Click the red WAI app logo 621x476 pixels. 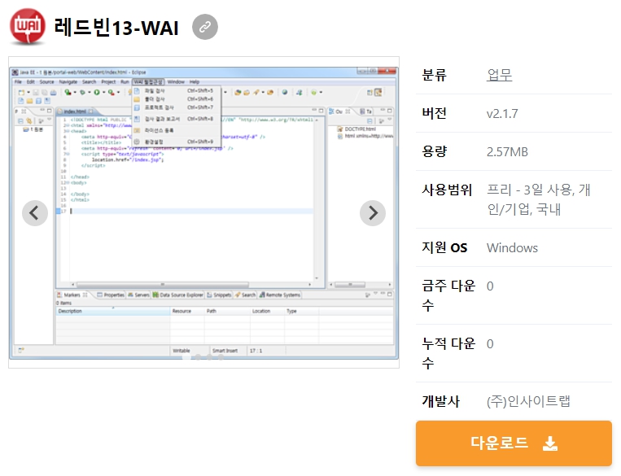click(x=28, y=26)
